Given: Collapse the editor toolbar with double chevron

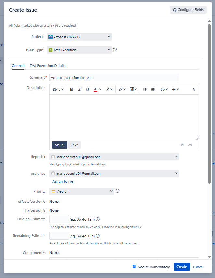Looking at the screenshot, I should tap(194, 90).
